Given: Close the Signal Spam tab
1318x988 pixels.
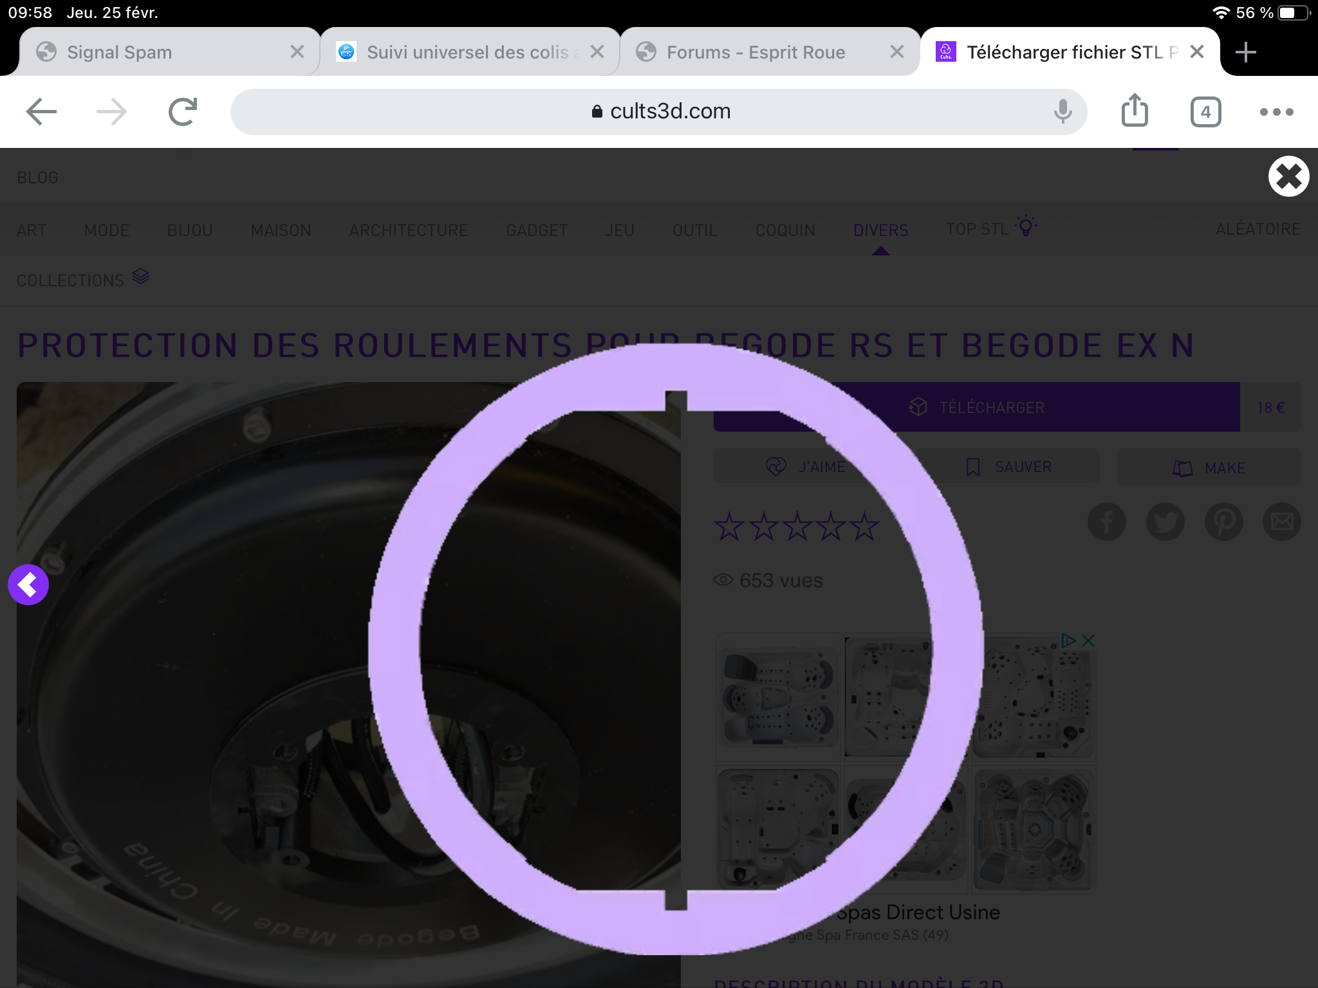Looking at the screenshot, I should 297,51.
